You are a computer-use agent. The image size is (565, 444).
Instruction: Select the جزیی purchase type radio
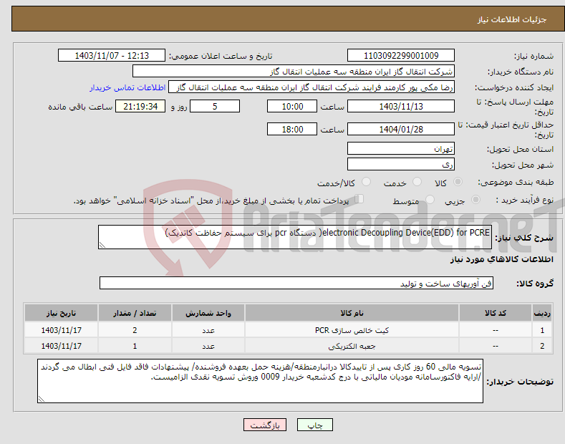click(475, 199)
